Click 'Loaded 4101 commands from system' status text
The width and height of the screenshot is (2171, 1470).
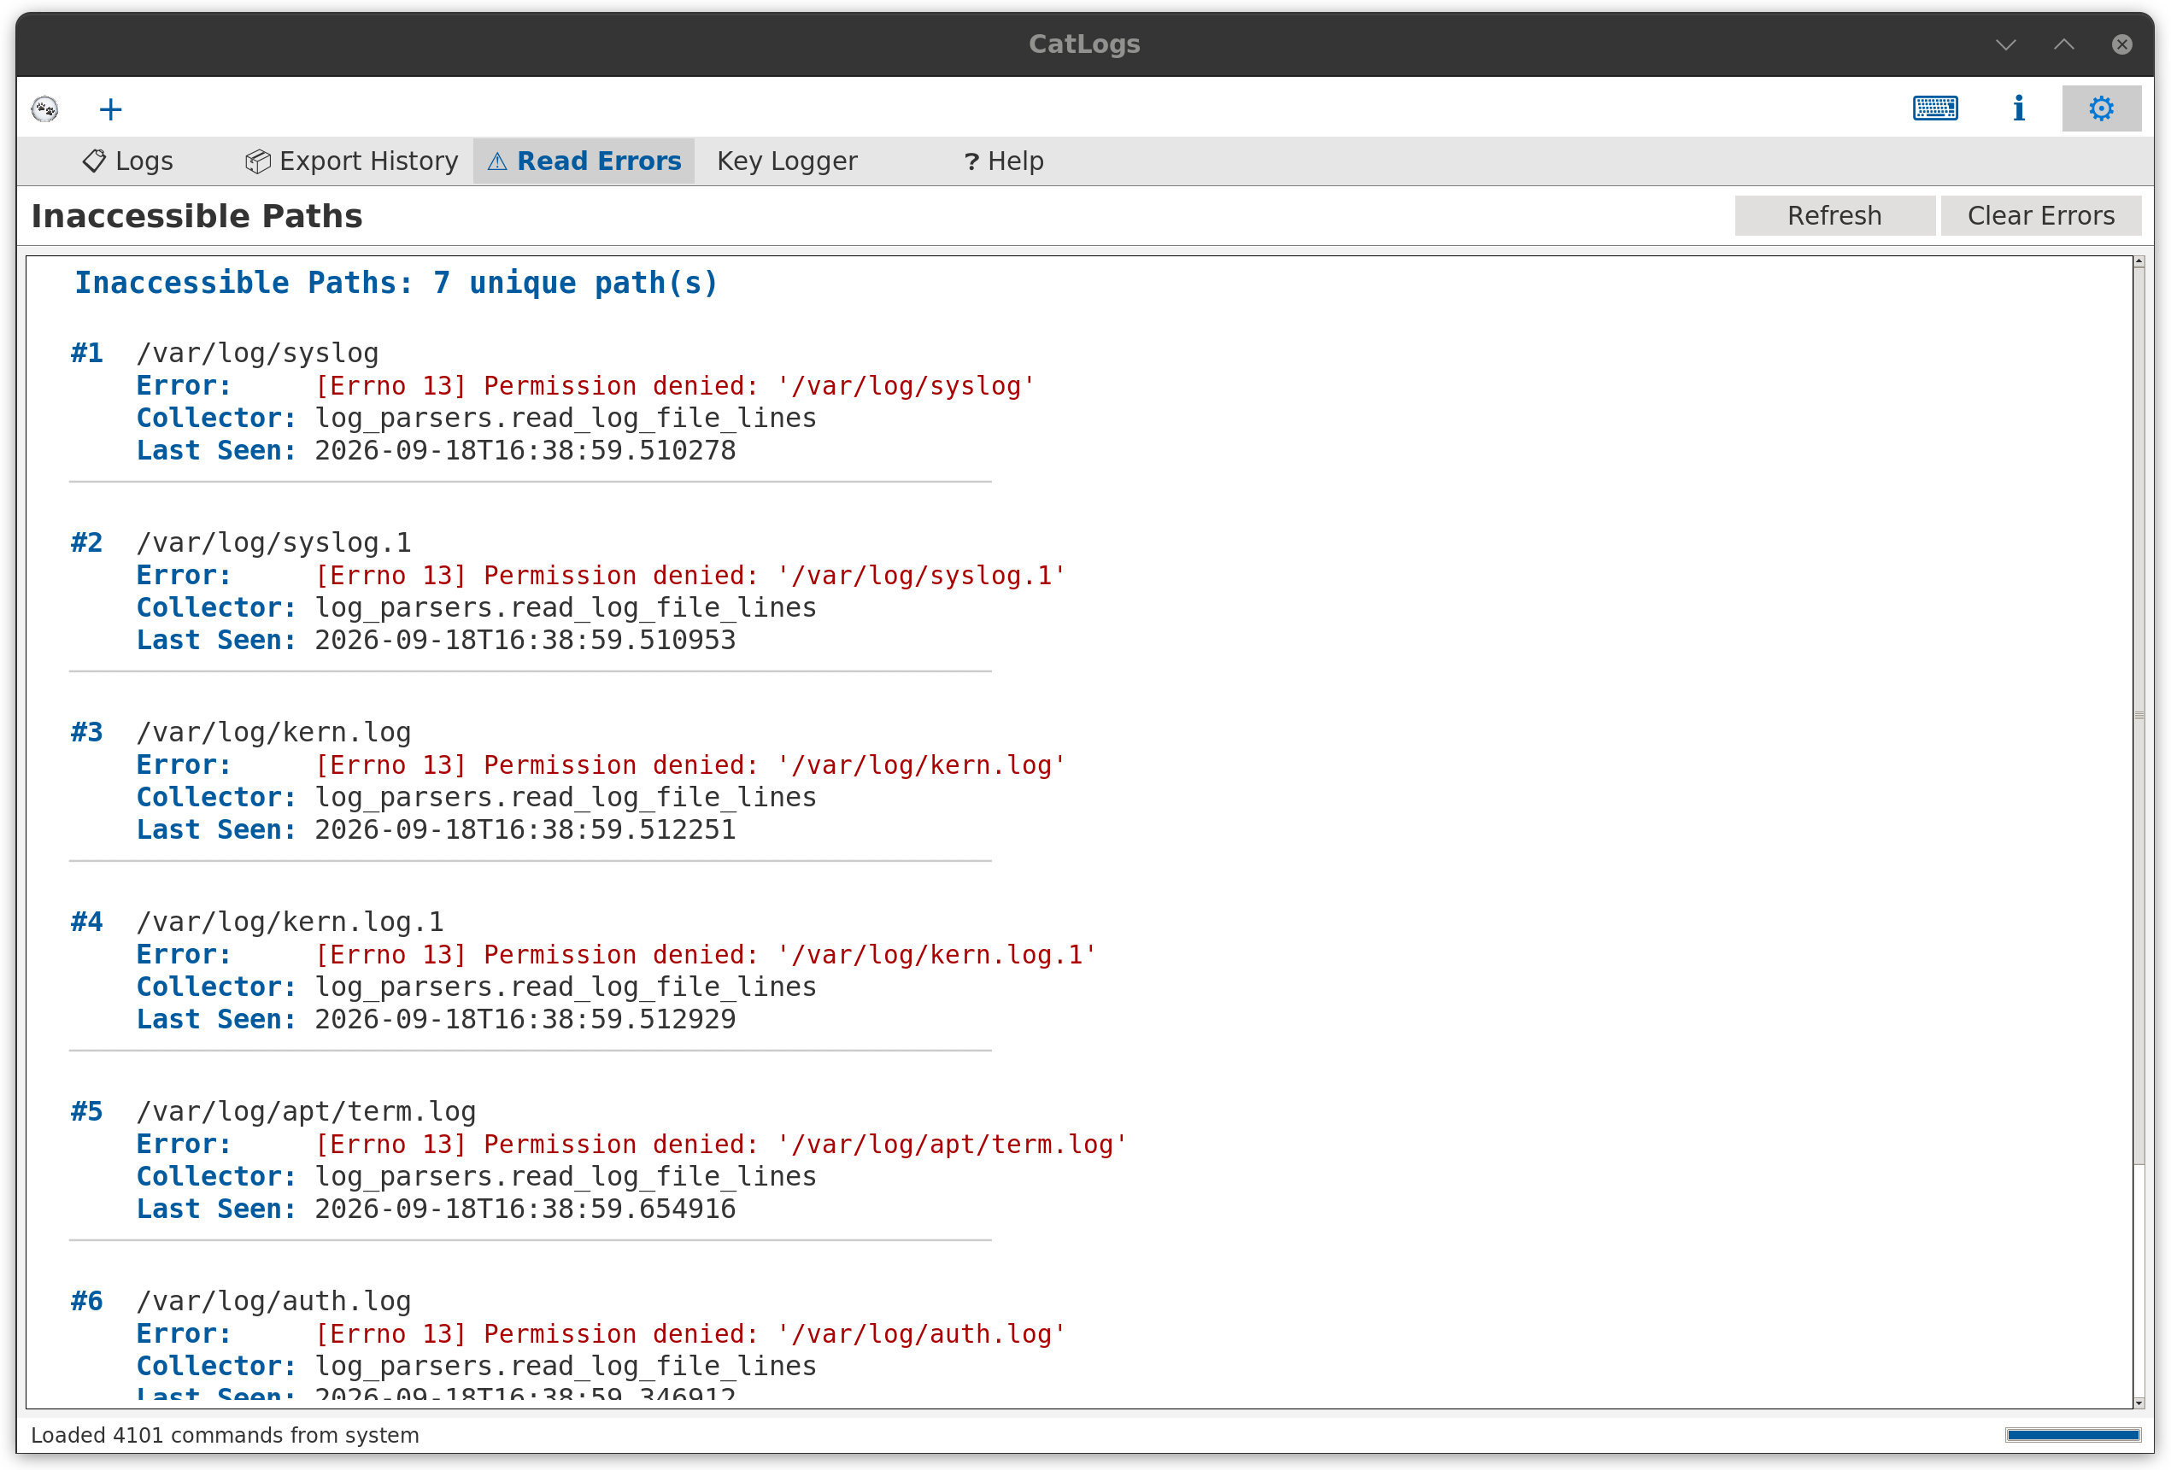pyautogui.click(x=224, y=1434)
